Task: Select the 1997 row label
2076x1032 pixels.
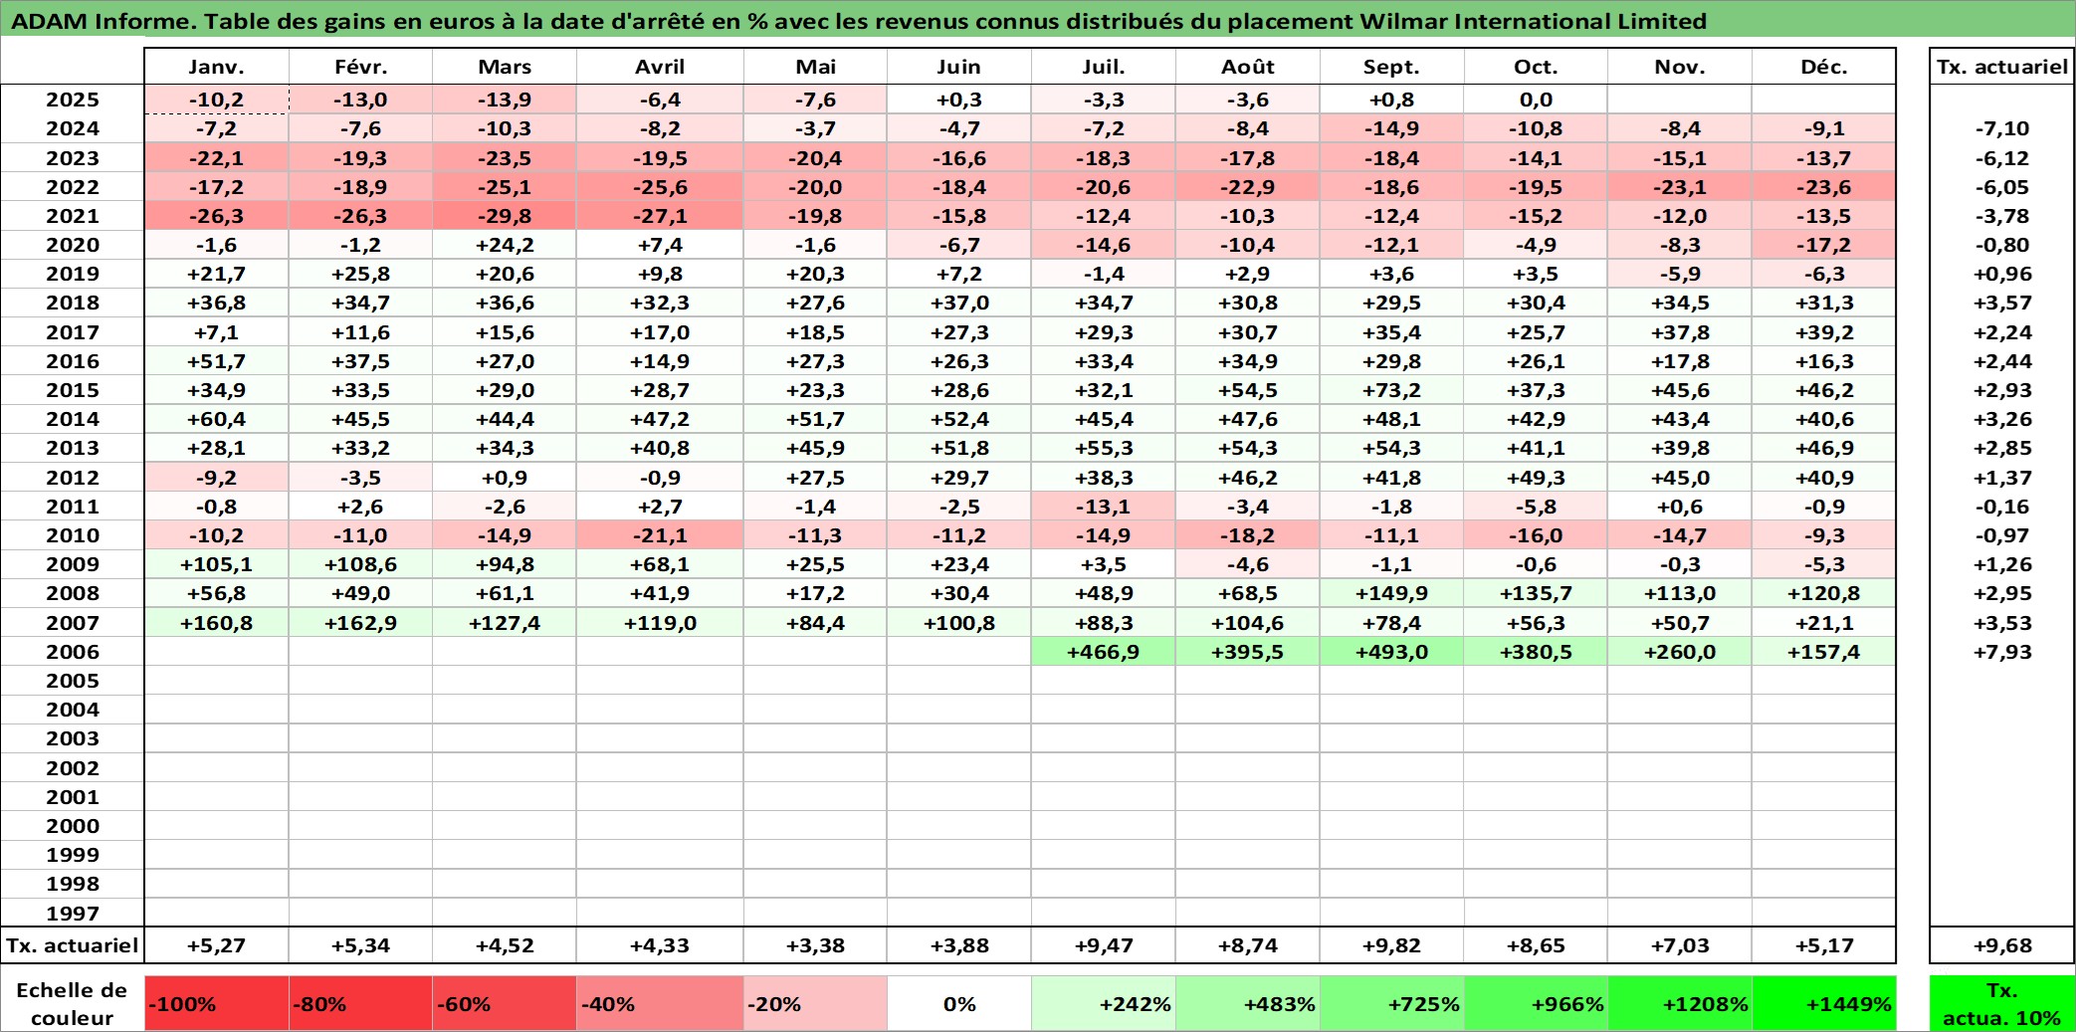Action: pyautogui.click(x=73, y=913)
